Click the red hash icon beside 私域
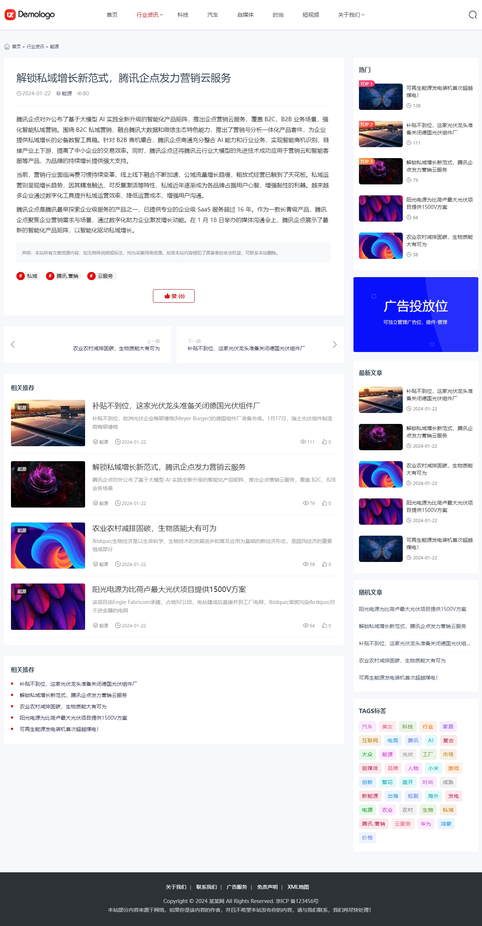The height and width of the screenshot is (926, 482). click(x=20, y=276)
